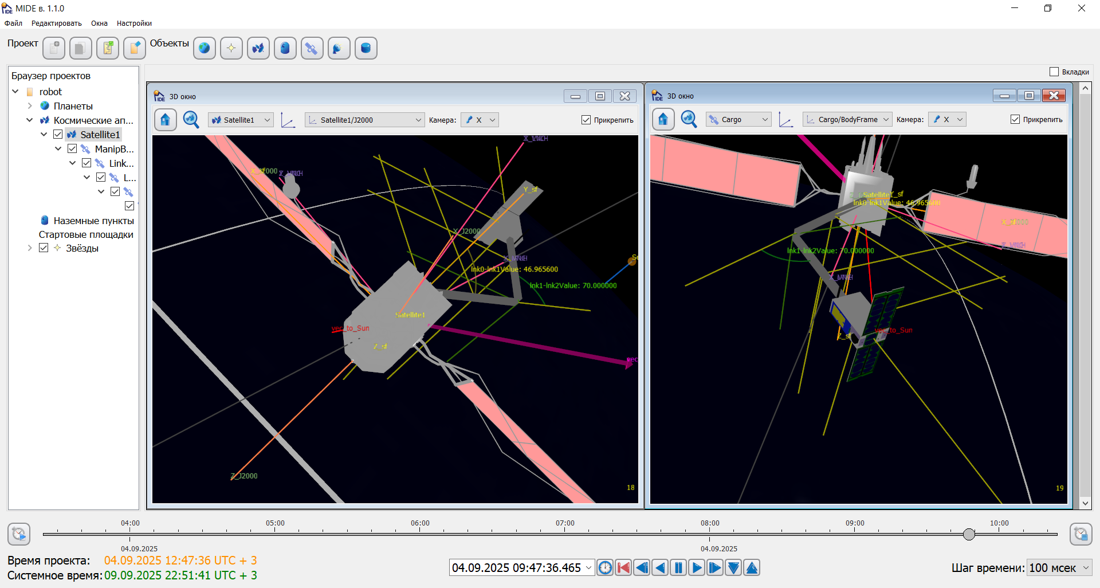Open the Настройки menu
The height and width of the screenshot is (588, 1100).
(x=134, y=23)
